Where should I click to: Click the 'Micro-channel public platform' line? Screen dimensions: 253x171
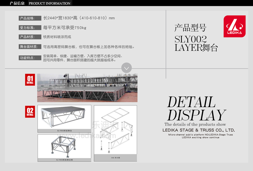tap(201, 135)
